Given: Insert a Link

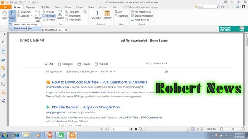Looking at the screenshot, I should [119, 12].
